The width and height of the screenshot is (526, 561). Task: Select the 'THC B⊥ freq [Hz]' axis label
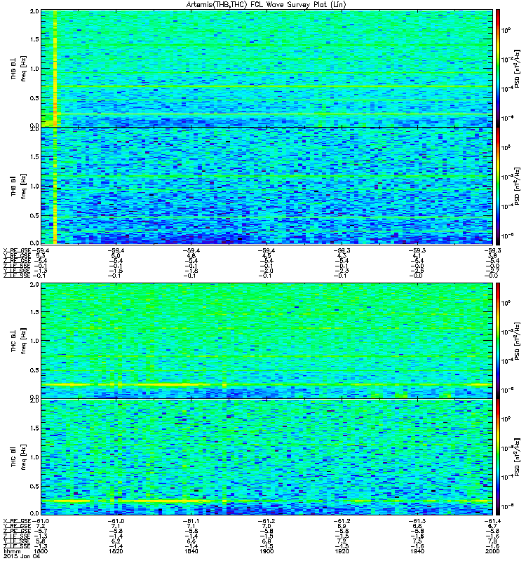tap(19, 341)
